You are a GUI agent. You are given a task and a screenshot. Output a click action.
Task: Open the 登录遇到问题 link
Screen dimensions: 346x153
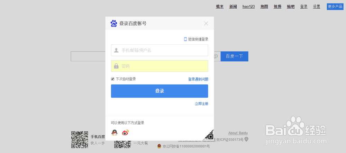tap(198, 79)
